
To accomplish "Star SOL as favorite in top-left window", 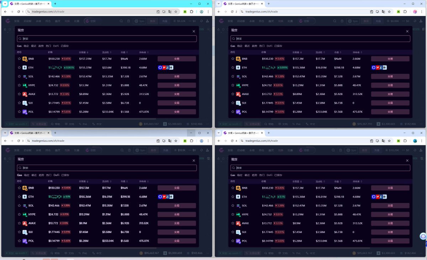I will (x=19, y=76).
